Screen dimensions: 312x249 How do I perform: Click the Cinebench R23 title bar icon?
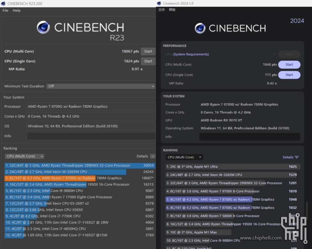coord(4,3)
